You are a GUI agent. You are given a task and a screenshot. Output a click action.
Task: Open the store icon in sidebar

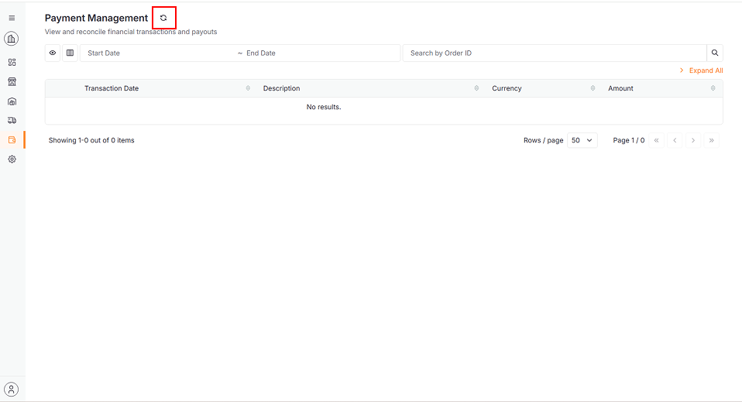click(12, 81)
